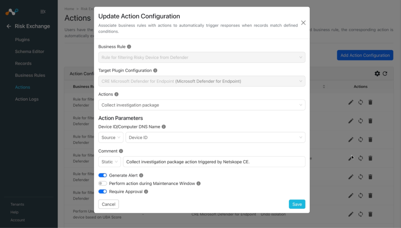Edit the Undo isolation action row

[x=351, y=214]
